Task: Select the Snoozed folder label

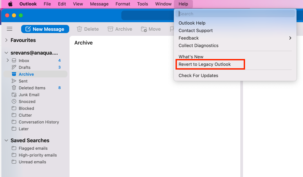Action: tap(27, 102)
